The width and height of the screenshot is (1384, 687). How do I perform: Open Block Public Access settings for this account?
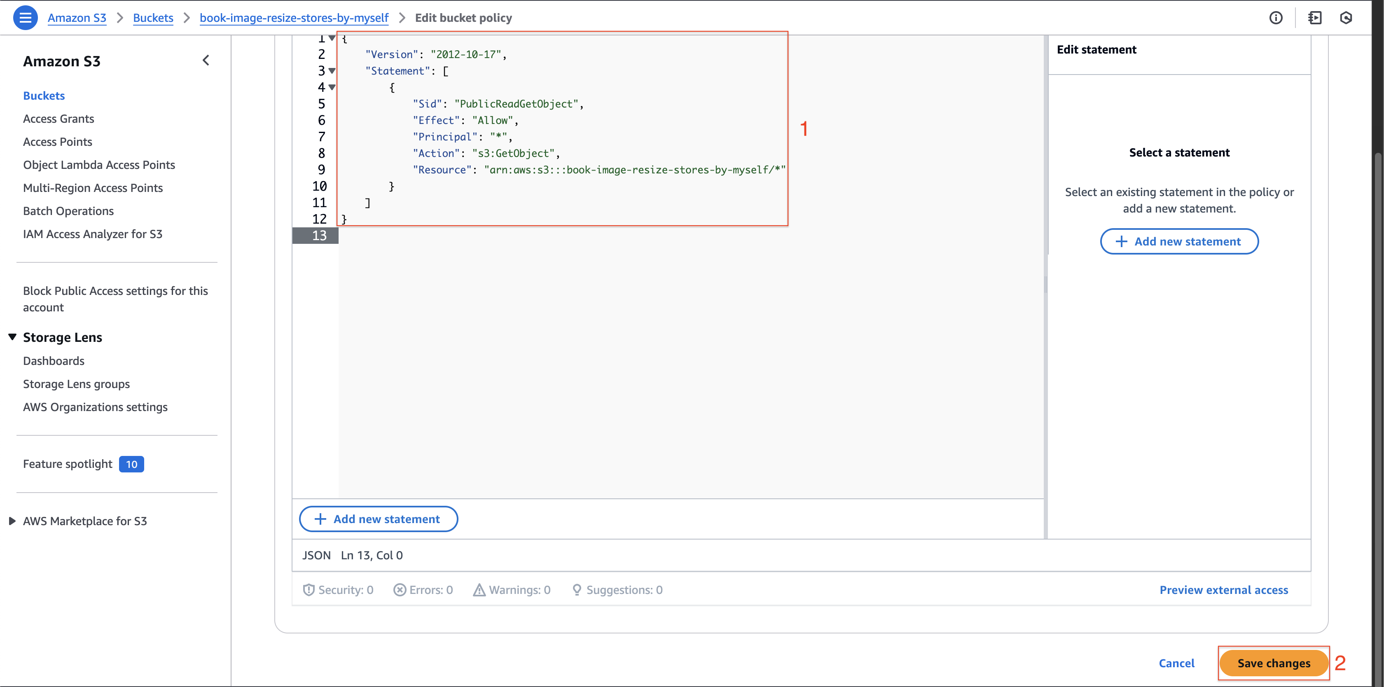pos(115,299)
